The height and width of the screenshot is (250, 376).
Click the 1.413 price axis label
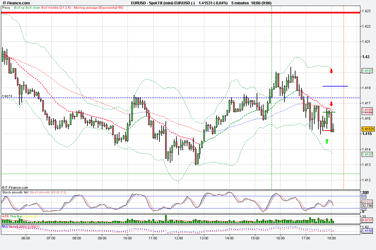[x=366, y=165]
